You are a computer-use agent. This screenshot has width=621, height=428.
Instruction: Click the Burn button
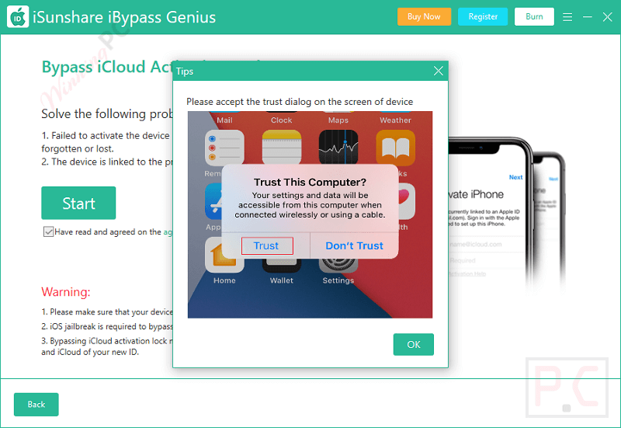[x=534, y=16]
